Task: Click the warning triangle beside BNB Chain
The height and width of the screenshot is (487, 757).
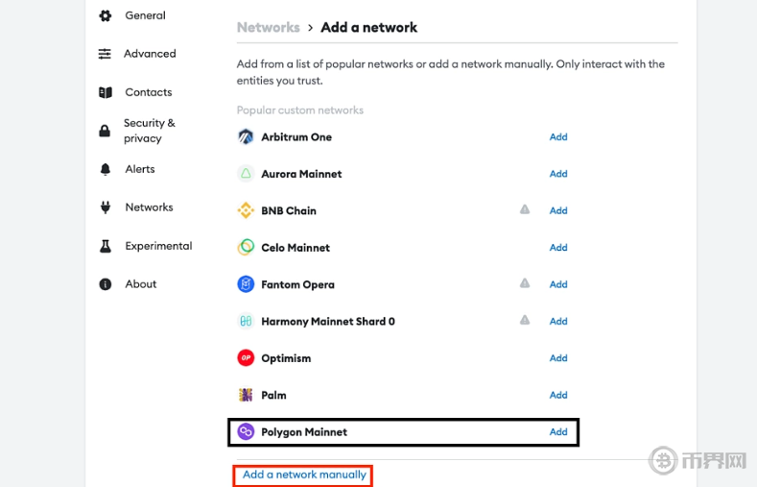Action: coord(525,209)
